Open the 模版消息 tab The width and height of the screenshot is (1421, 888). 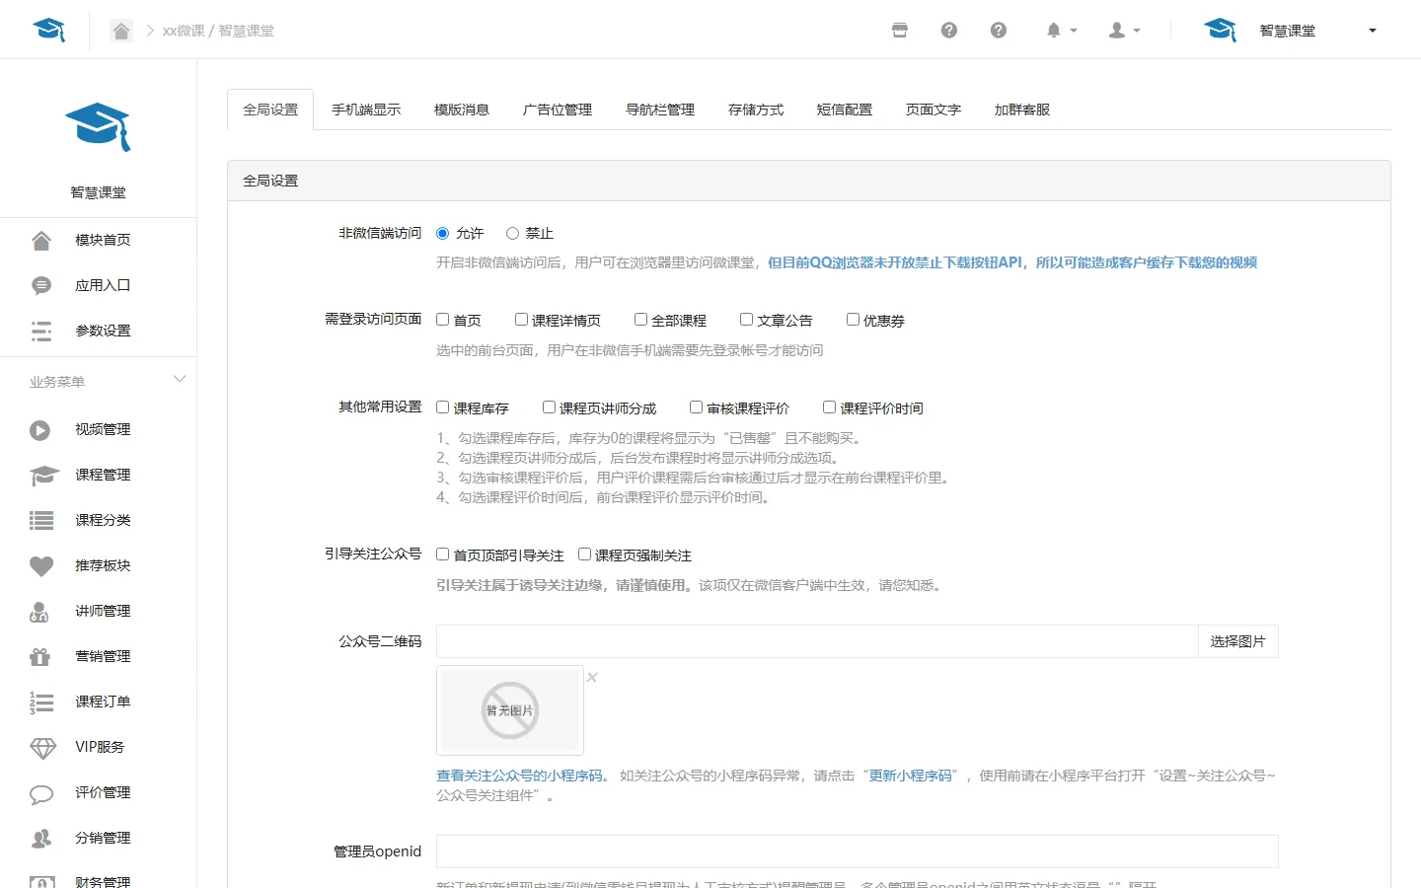tap(462, 110)
